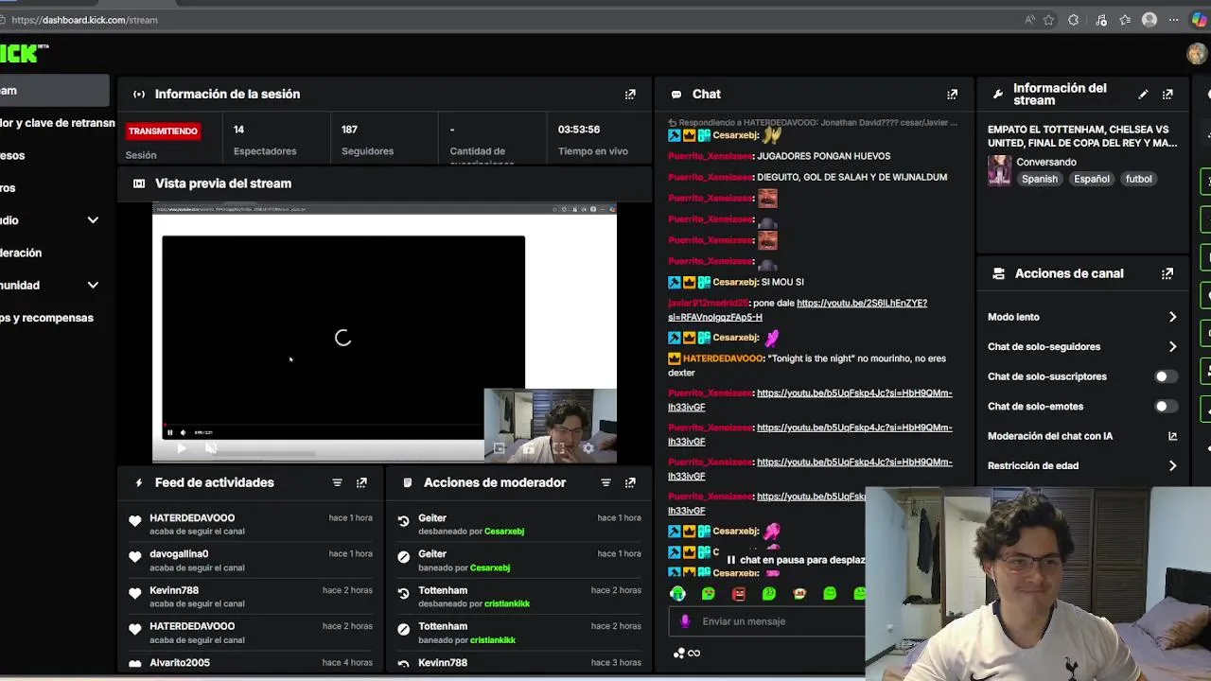
Task: Click the Conversando category thumbnail
Action: 1000,170
